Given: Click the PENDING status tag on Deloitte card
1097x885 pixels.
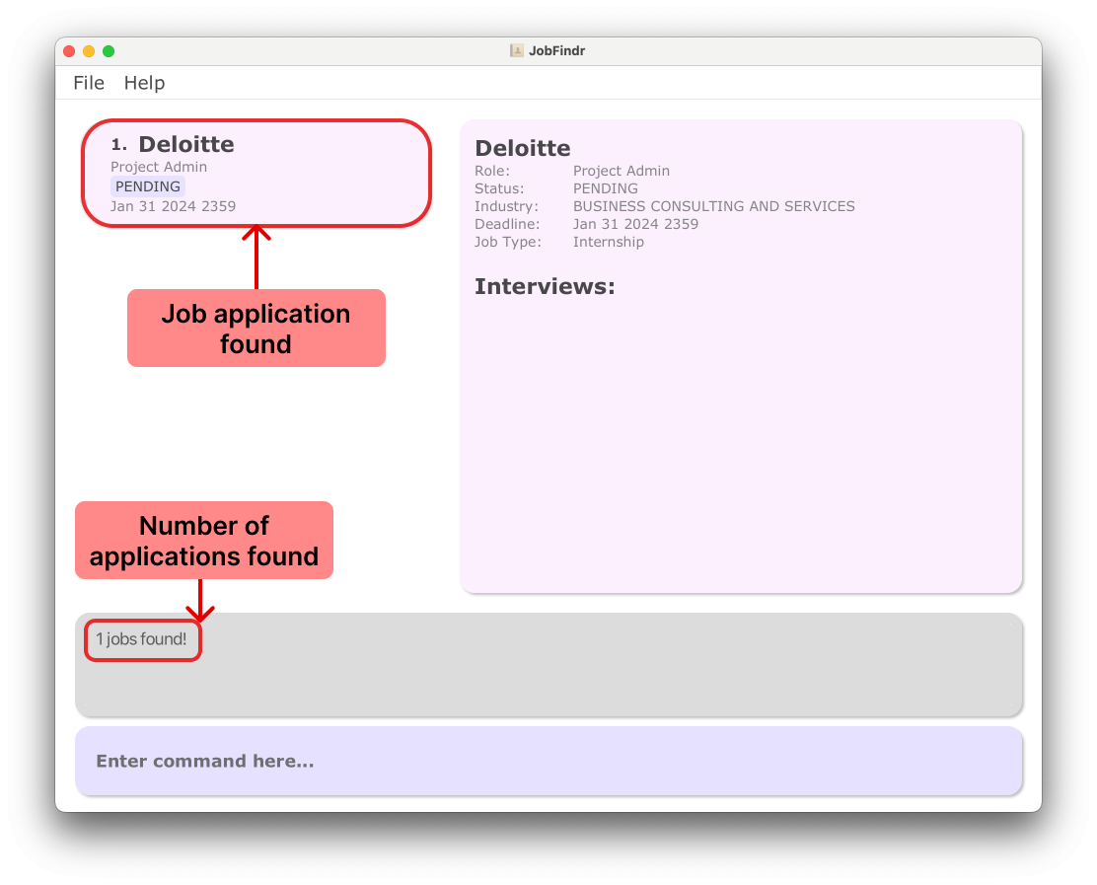Looking at the screenshot, I should tap(148, 186).
